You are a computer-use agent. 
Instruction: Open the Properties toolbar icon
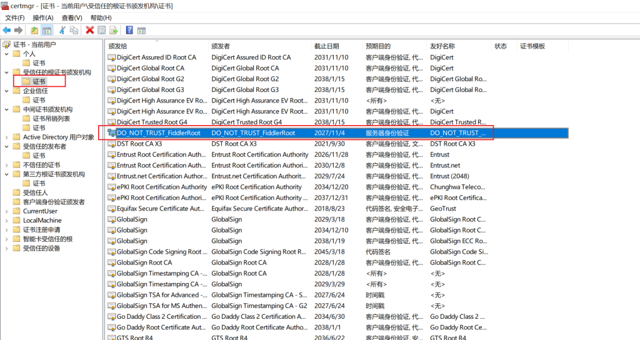tap(102, 30)
